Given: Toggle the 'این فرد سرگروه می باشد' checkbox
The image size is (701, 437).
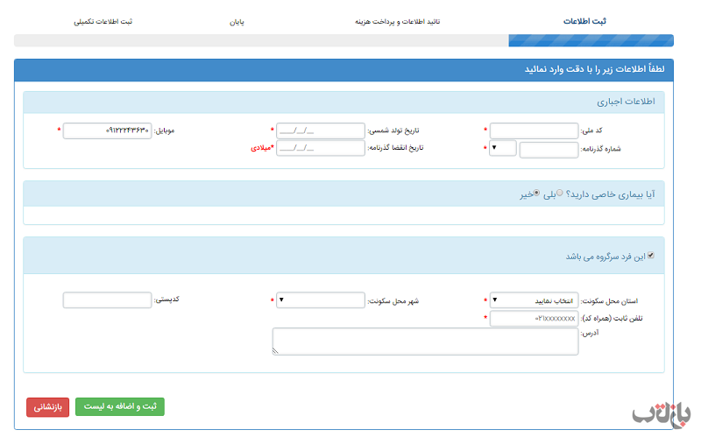Looking at the screenshot, I should pos(650,257).
